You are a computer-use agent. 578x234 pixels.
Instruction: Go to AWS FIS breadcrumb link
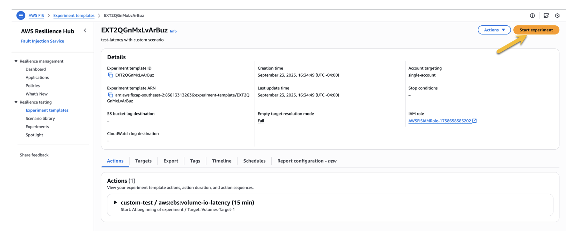click(x=36, y=15)
